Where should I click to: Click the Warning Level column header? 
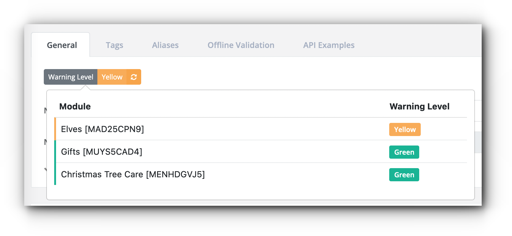(420, 106)
